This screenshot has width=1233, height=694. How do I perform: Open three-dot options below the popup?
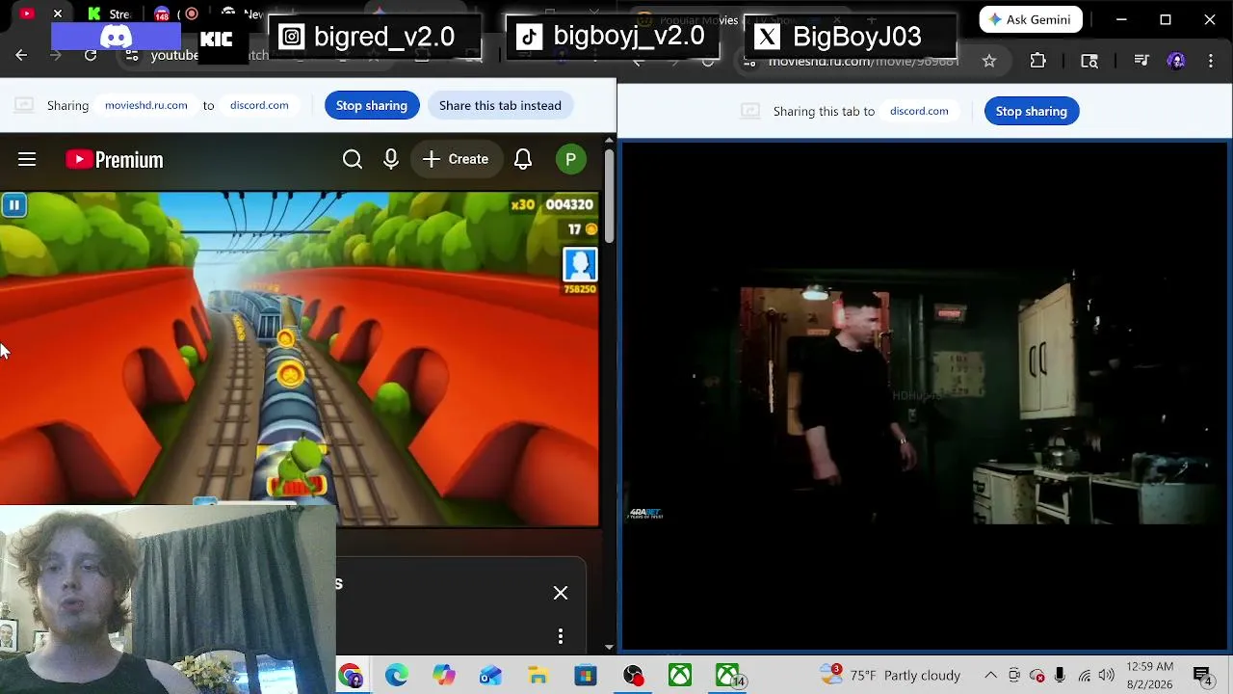pos(561,636)
